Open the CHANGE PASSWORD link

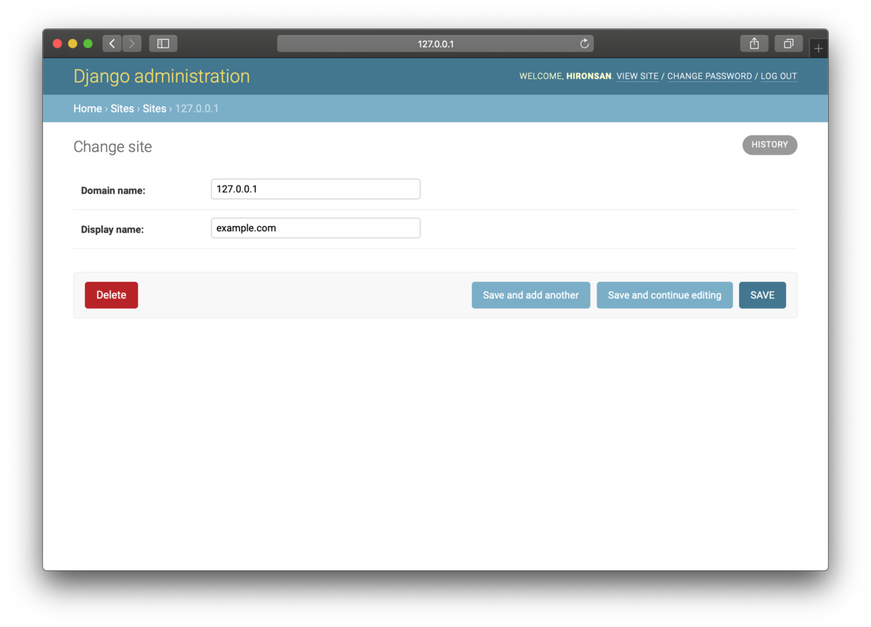tap(709, 76)
